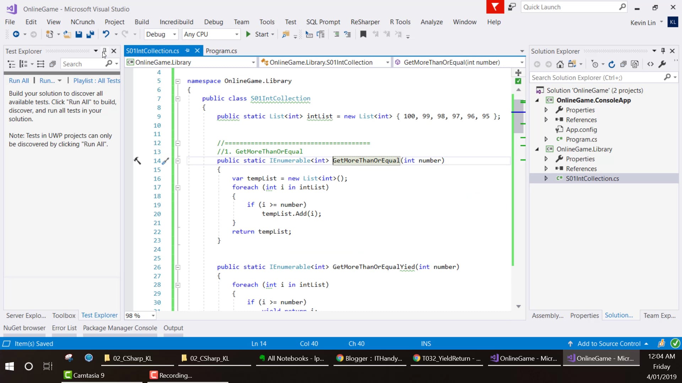This screenshot has width=682, height=383.
Task: Open properties via the wrench icon
Action: [662, 64]
